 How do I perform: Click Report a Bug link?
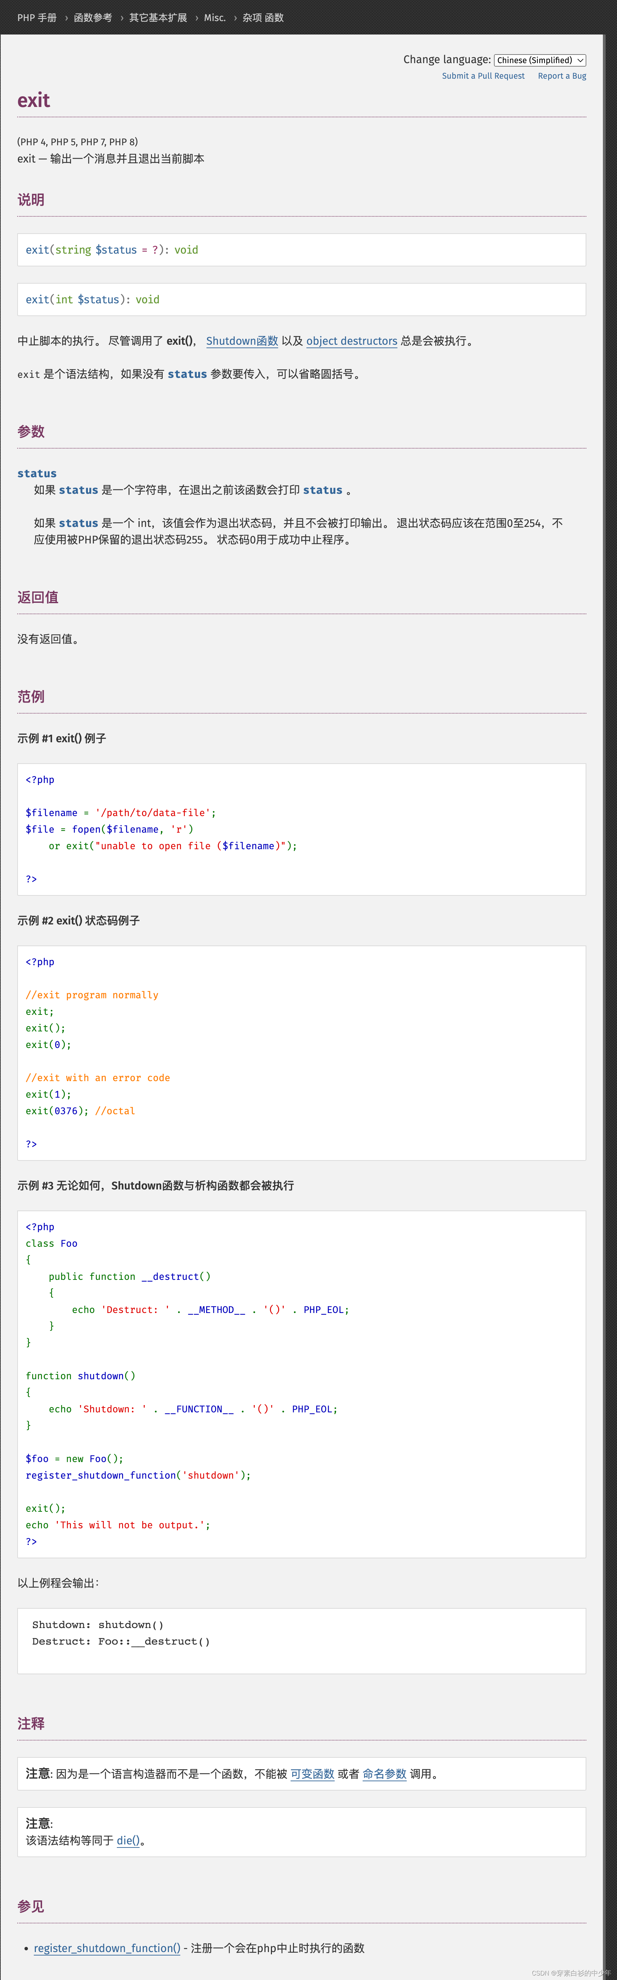pos(562,76)
